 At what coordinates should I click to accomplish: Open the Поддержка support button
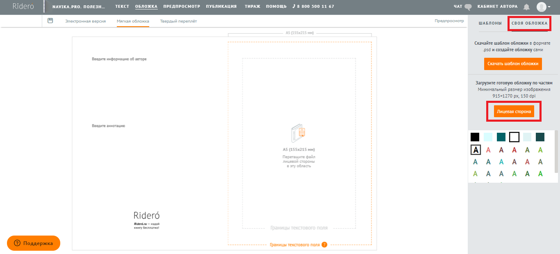coord(34,243)
